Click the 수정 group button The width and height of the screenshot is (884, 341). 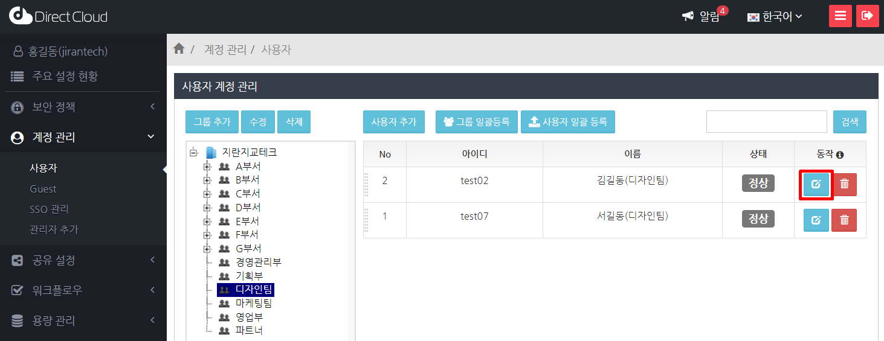pyautogui.click(x=258, y=122)
